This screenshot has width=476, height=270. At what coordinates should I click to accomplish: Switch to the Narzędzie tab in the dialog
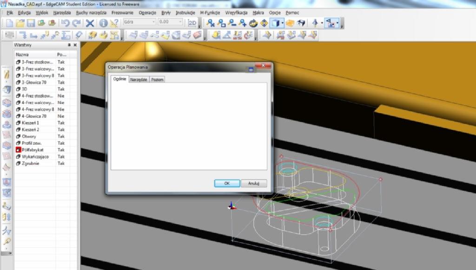[x=139, y=79]
